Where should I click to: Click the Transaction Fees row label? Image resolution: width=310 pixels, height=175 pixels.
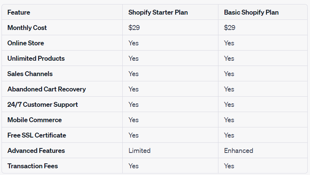33,166
